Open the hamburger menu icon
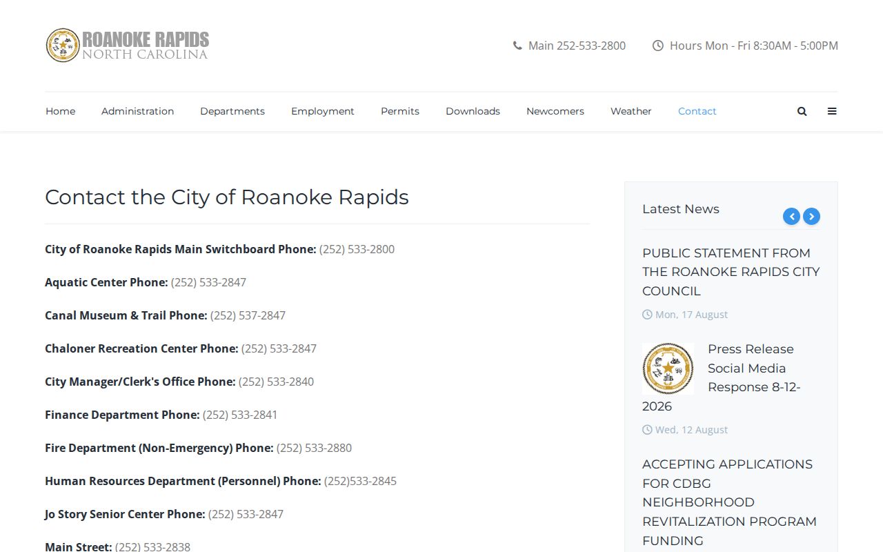 (832, 111)
